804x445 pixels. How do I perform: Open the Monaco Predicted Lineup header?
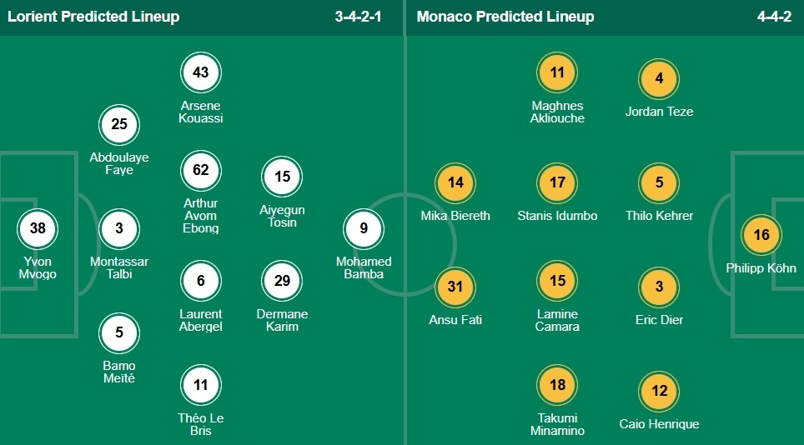[x=505, y=17]
